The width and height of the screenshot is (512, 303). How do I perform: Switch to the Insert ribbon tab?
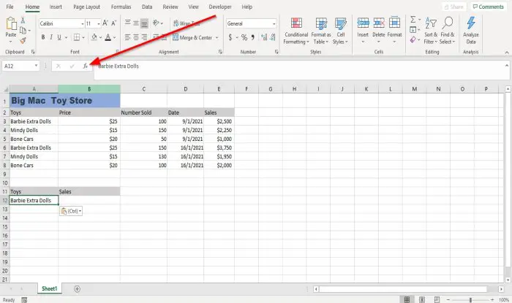pos(56,7)
